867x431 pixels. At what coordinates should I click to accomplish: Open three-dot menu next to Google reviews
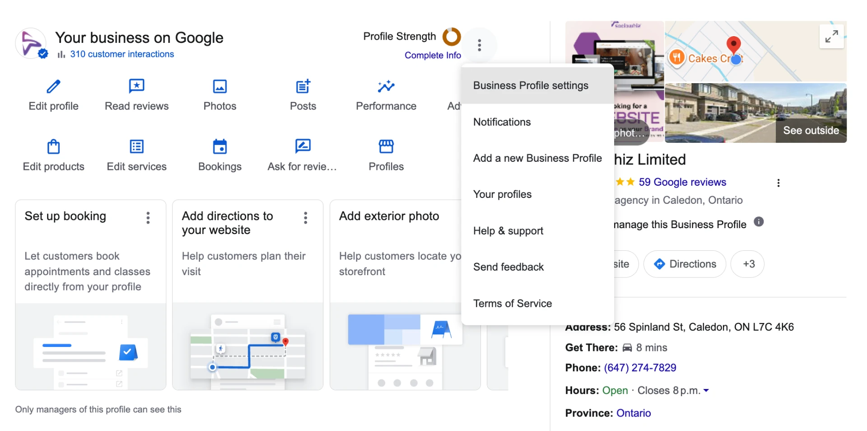point(778,183)
